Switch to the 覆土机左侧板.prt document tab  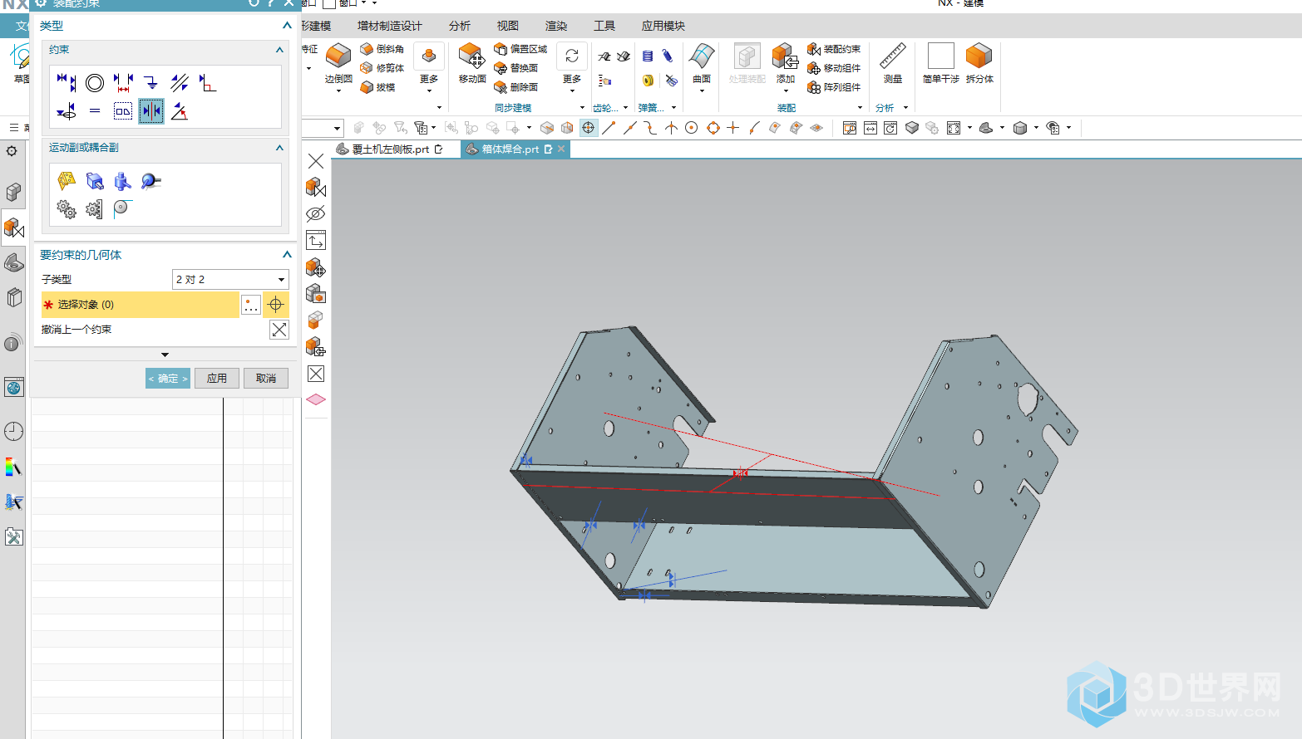(x=389, y=149)
